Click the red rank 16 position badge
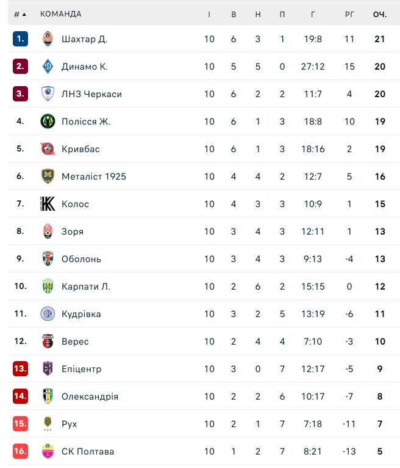 click(20, 452)
